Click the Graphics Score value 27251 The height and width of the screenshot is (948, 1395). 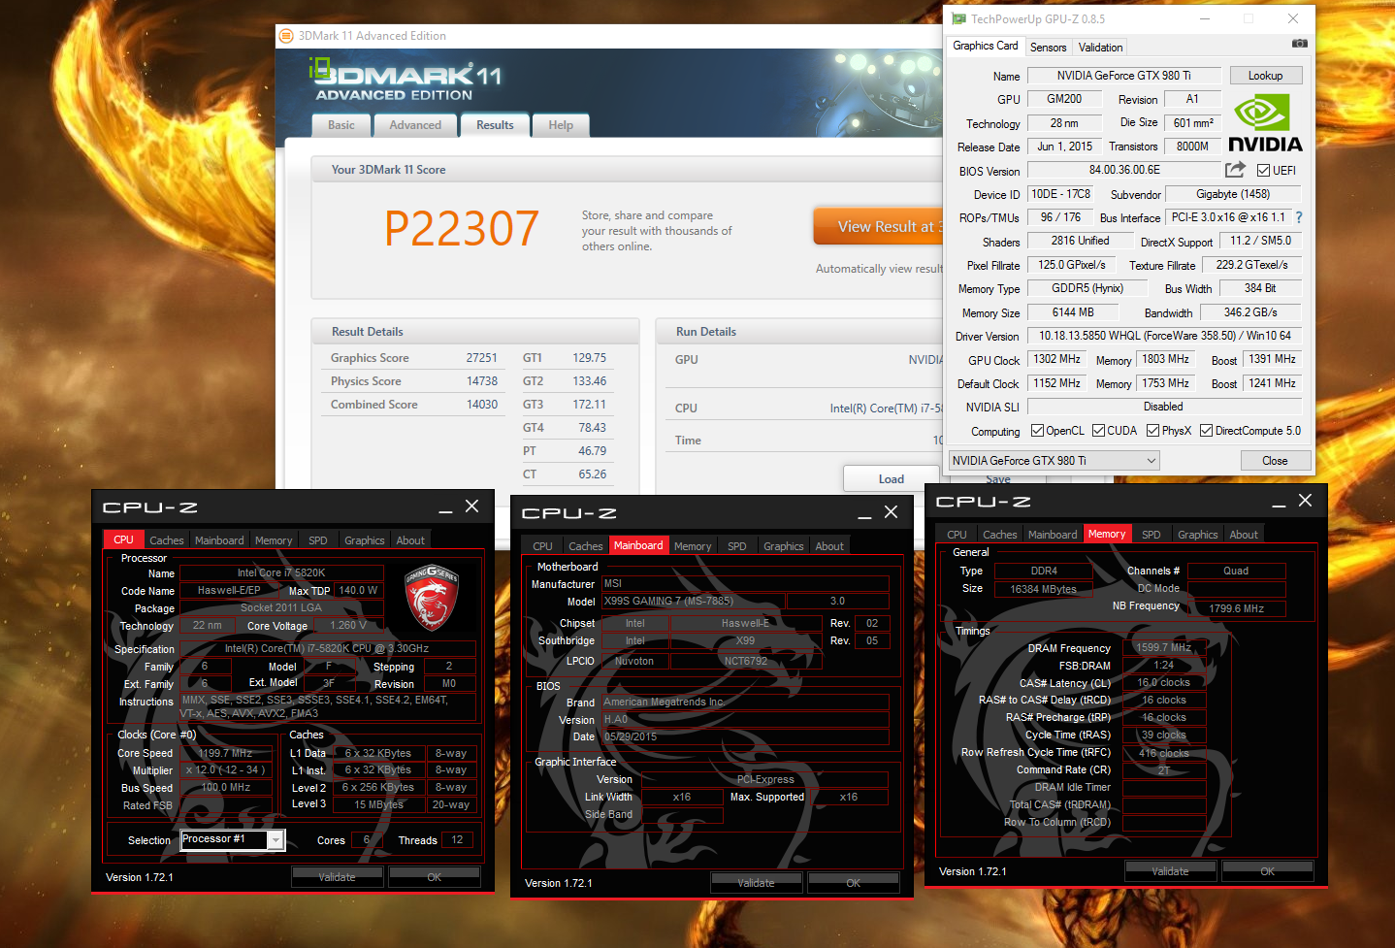pyautogui.click(x=481, y=358)
